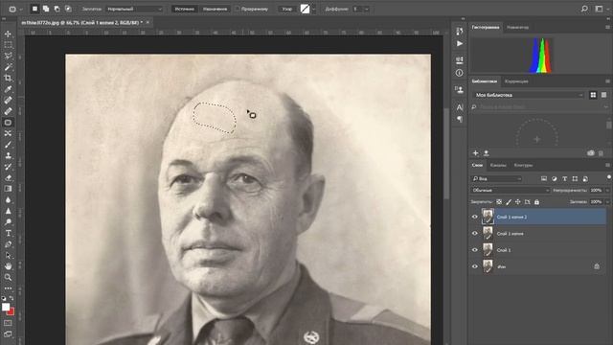Switch to the Библиотеки tab
Screen dimensions: 613x345
tap(484, 81)
